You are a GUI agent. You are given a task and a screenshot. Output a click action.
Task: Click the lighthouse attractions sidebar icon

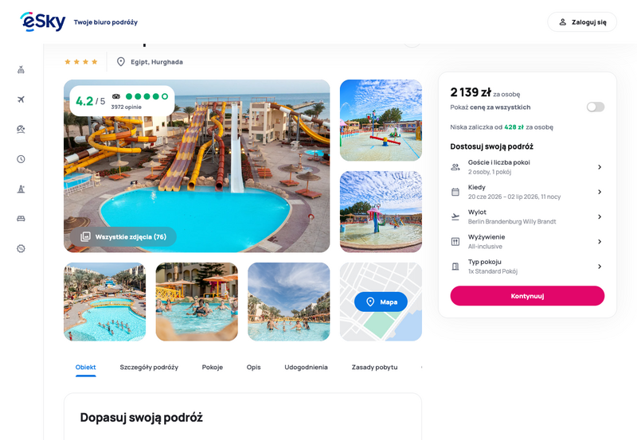(x=21, y=189)
